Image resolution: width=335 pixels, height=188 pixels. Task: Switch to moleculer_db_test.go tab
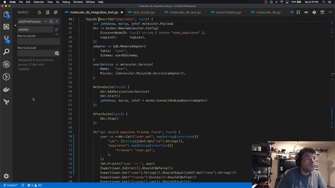(185, 13)
